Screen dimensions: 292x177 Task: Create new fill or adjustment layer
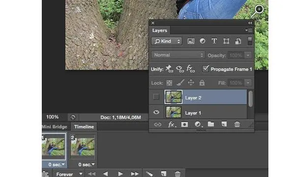198,124
